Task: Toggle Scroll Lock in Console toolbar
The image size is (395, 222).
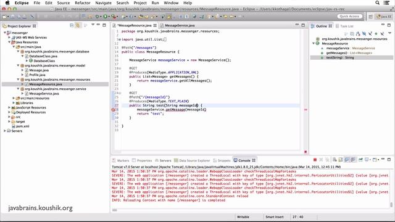Action: click(341, 160)
